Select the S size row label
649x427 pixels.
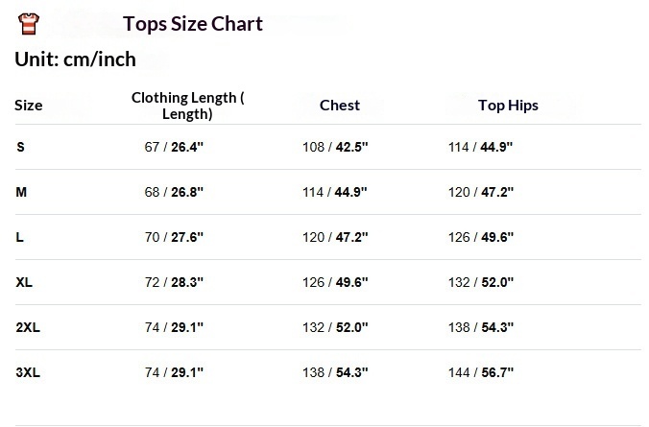click(20, 147)
